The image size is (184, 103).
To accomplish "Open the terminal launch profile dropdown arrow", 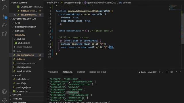I will click(163, 72).
